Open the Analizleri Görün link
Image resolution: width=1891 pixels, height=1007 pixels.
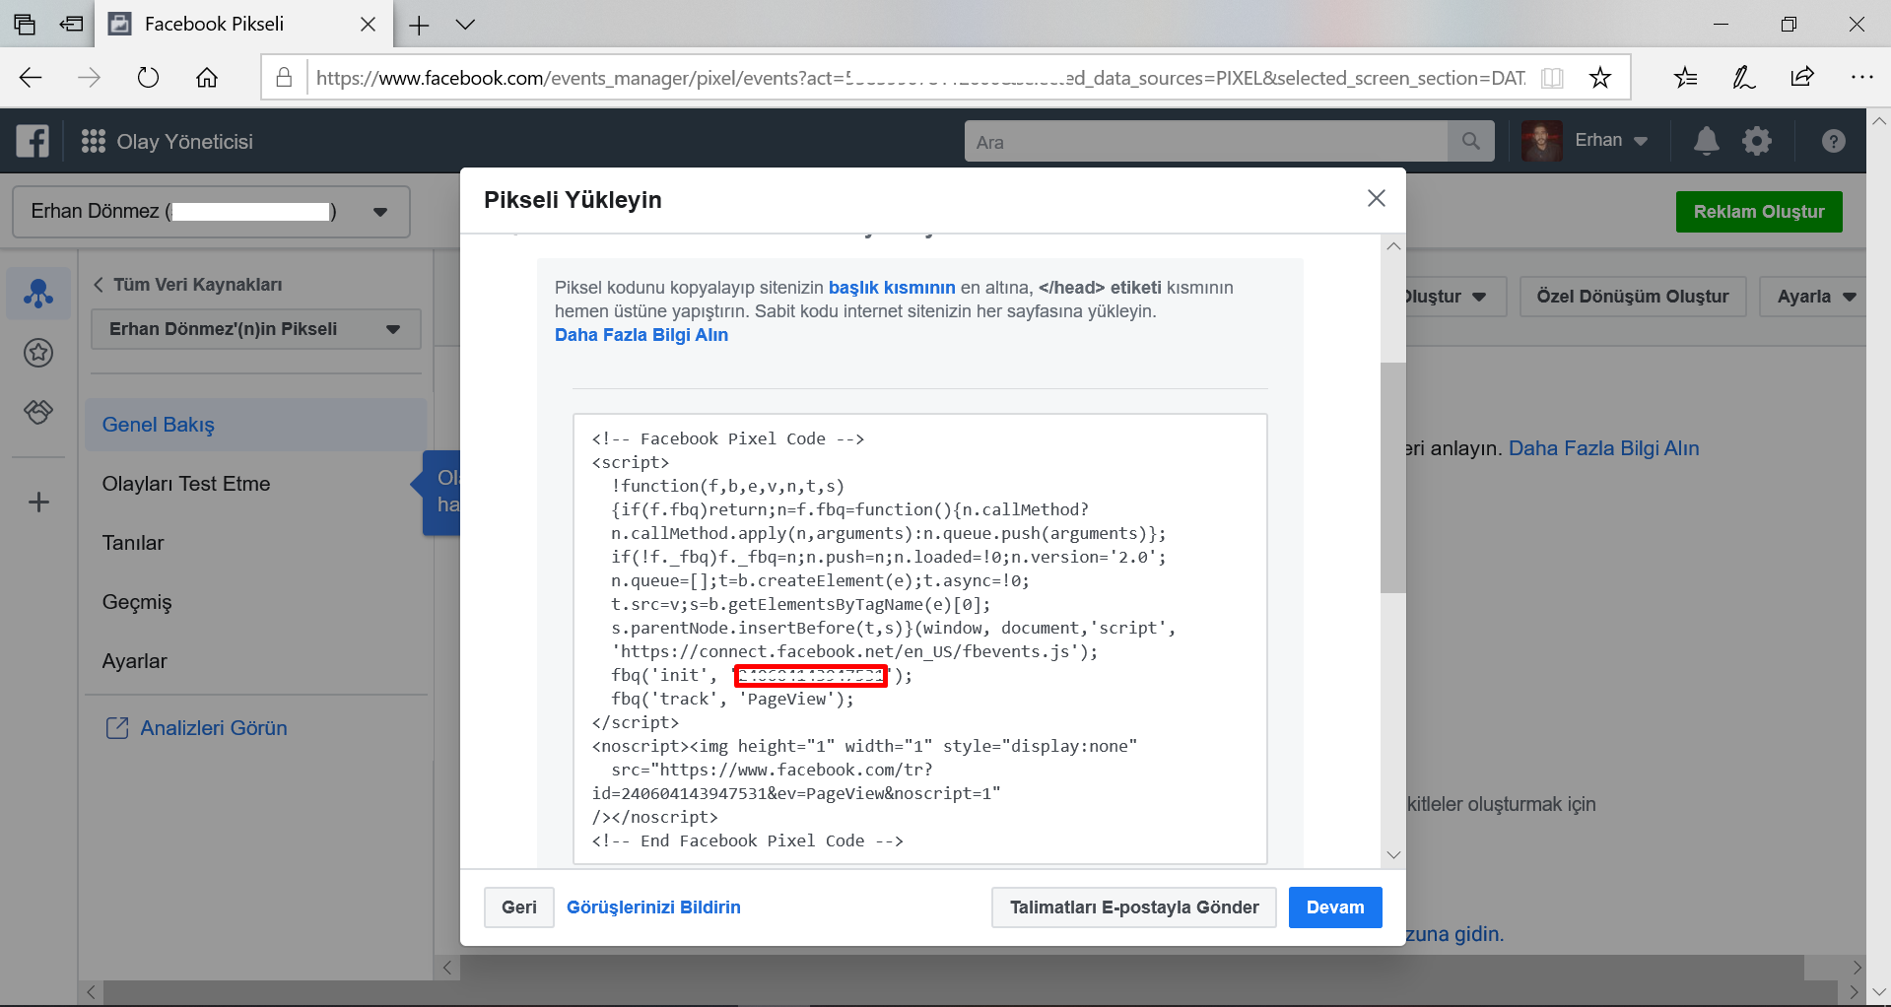[196, 728]
